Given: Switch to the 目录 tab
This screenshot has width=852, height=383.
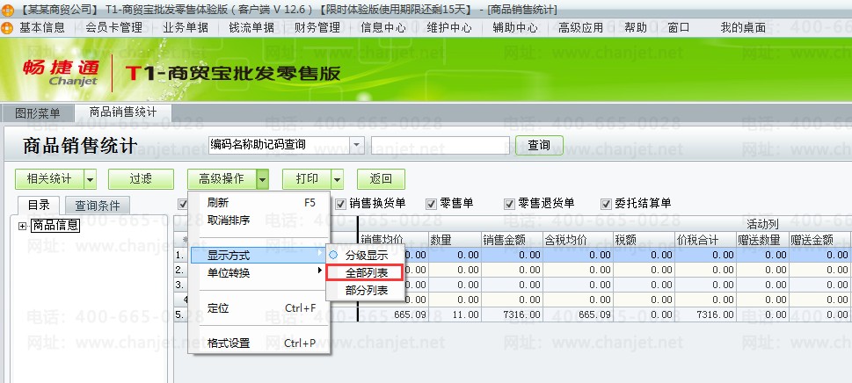Looking at the screenshot, I should 39,205.
